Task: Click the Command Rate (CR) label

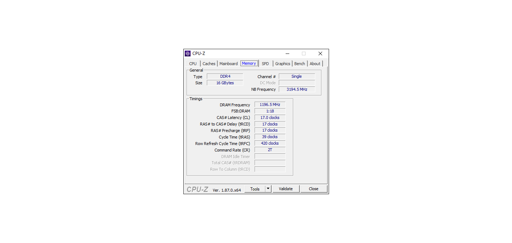Action: [x=232, y=150]
